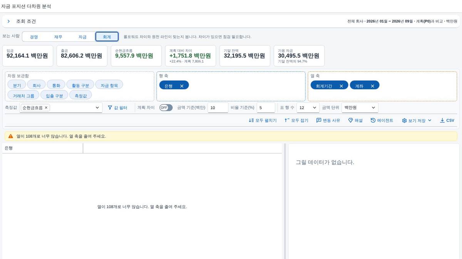Click the 계획 대비 차이 KPI card
The image size is (462, 259).
click(191, 56)
